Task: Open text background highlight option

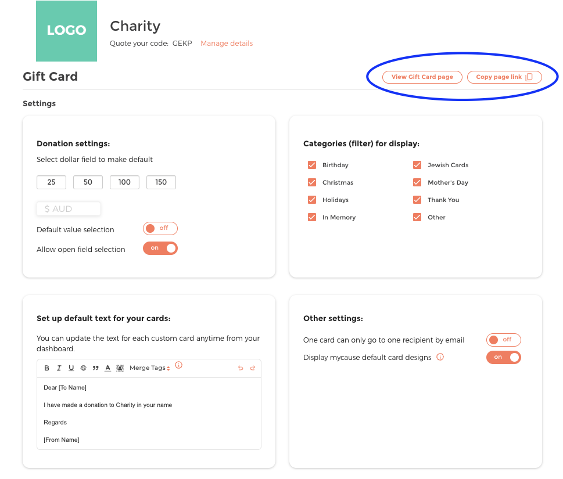Action: (120, 368)
